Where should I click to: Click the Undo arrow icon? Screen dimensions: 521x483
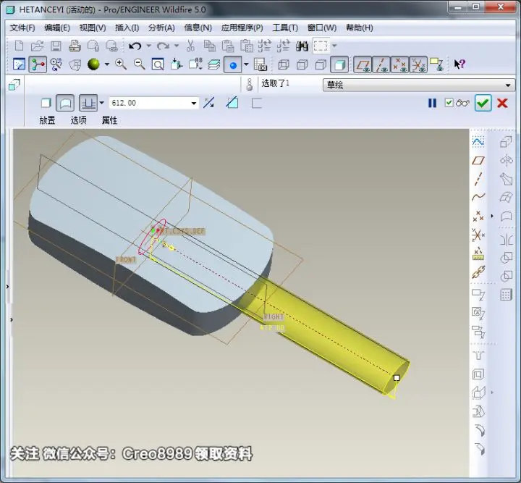[x=135, y=46]
